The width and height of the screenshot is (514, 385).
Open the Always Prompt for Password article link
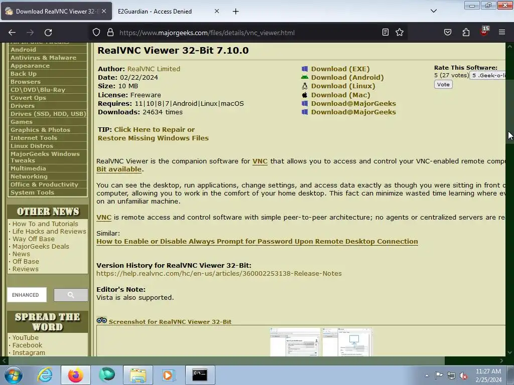pos(257,242)
